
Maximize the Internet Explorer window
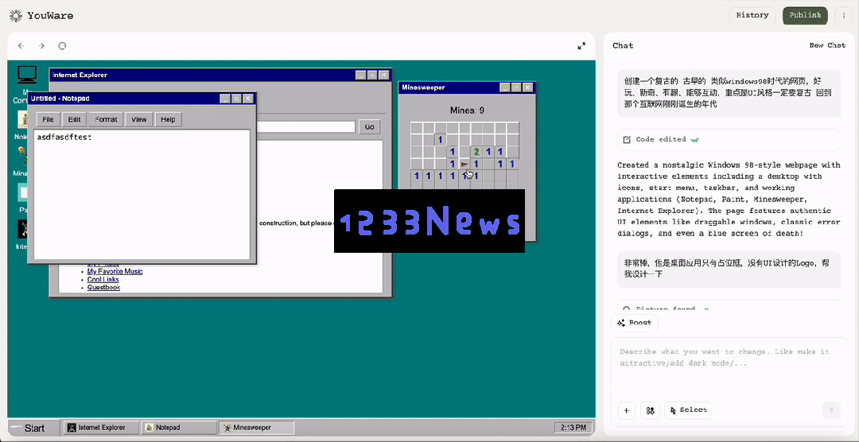coord(372,75)
